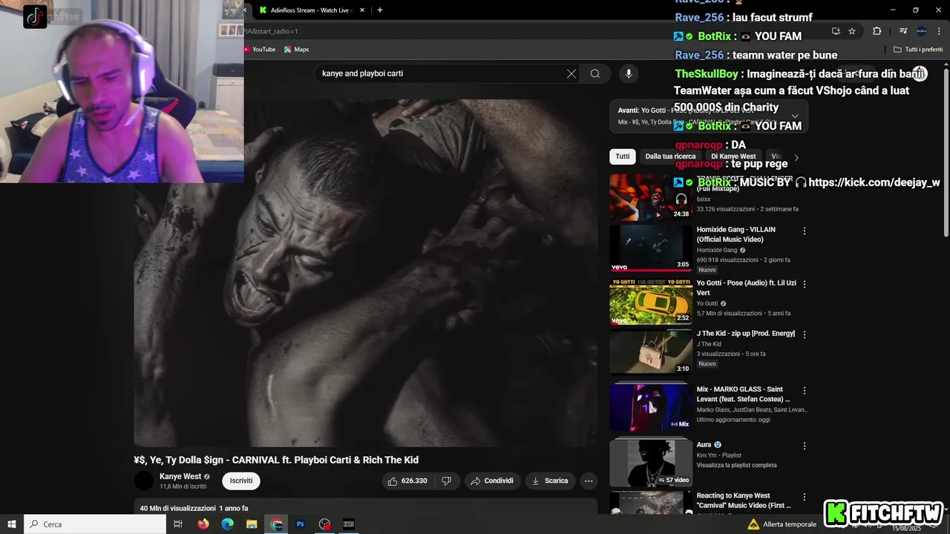The width and height of the screenshot is (950, 534).
Task: Click the Iscriviti subscribe button
Action: point(241,481)
